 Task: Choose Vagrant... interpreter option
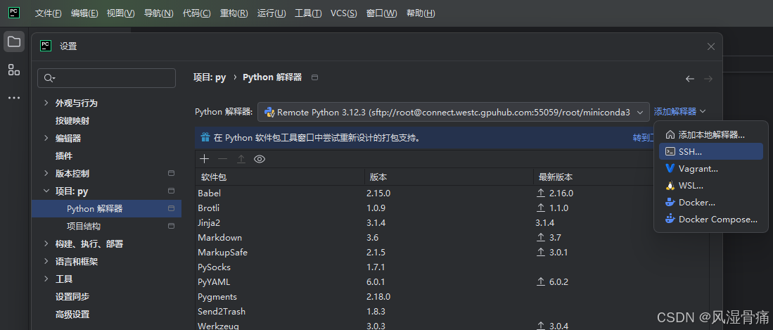pyautogui.click(x=710, y=168)
